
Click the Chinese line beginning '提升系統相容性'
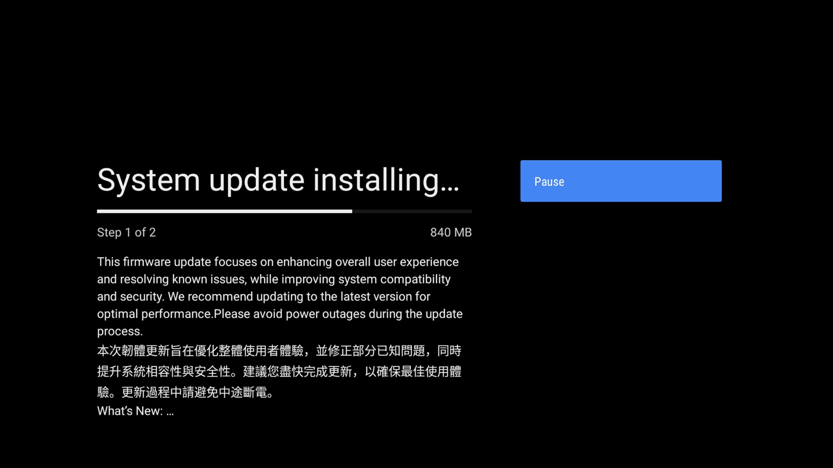point(279,371)
